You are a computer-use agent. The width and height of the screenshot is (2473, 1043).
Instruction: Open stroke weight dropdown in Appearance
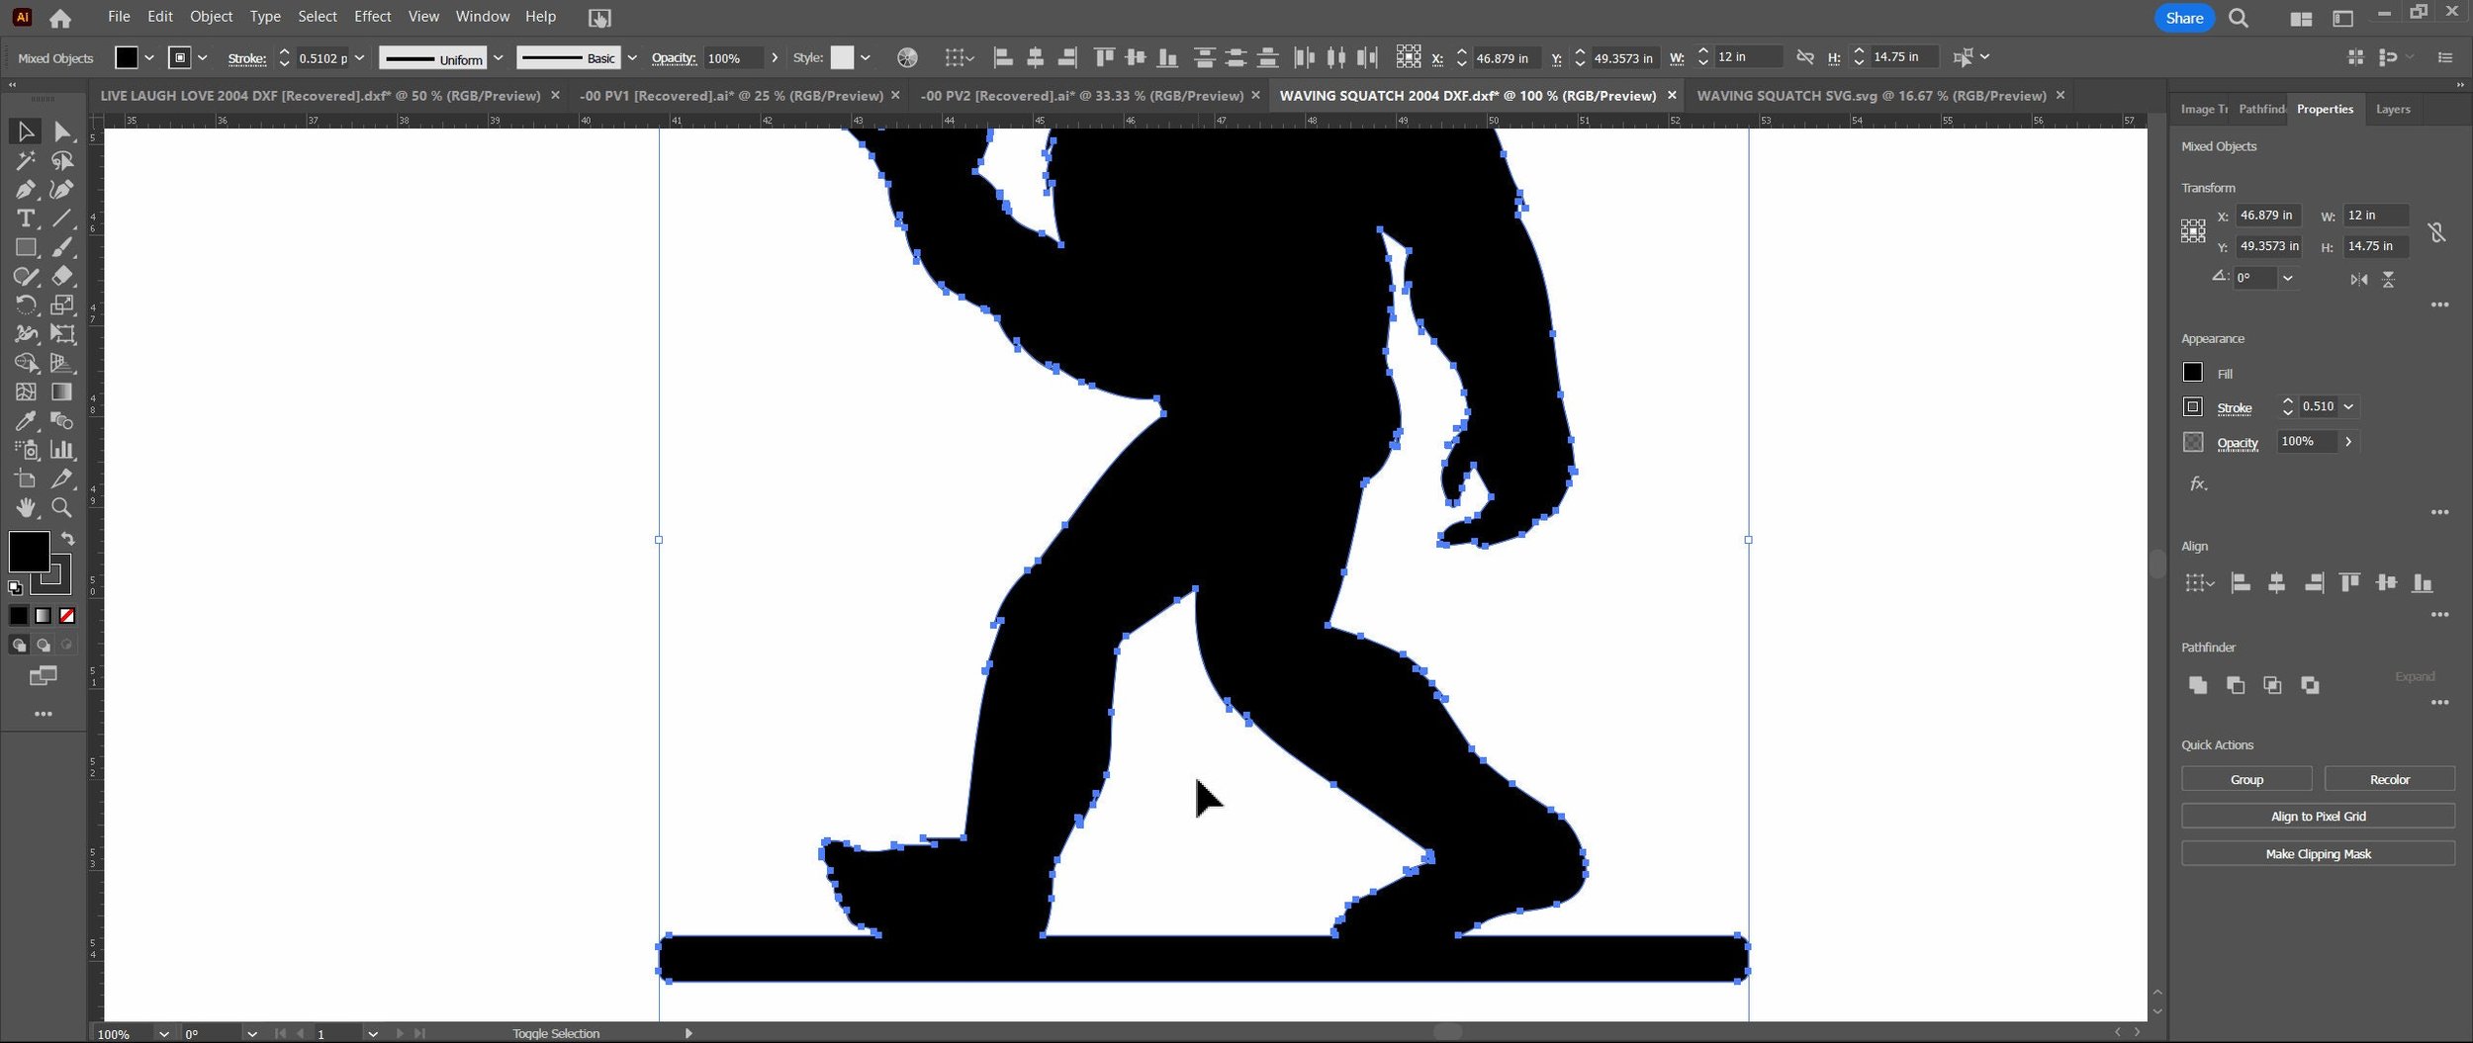point(2348,406)
